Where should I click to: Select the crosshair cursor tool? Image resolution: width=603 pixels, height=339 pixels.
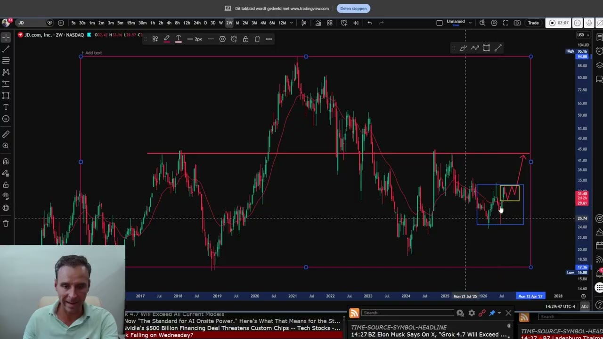tap(6, 37)
